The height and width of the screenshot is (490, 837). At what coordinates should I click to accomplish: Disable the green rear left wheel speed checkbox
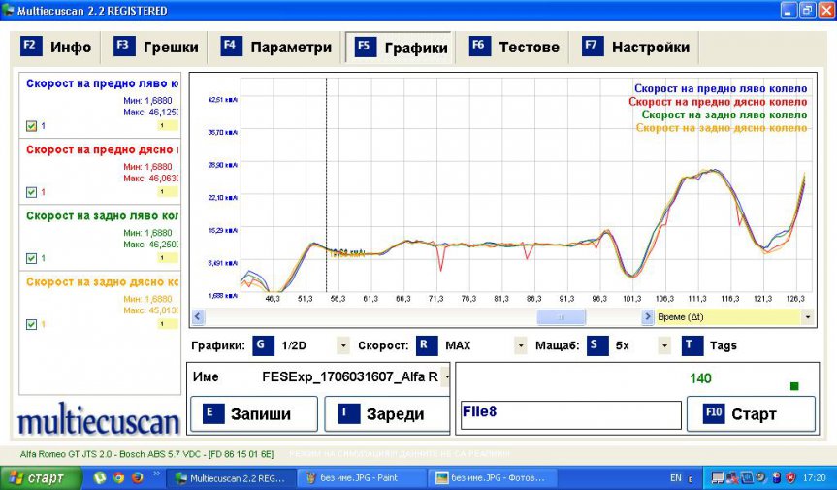point(31,258)
